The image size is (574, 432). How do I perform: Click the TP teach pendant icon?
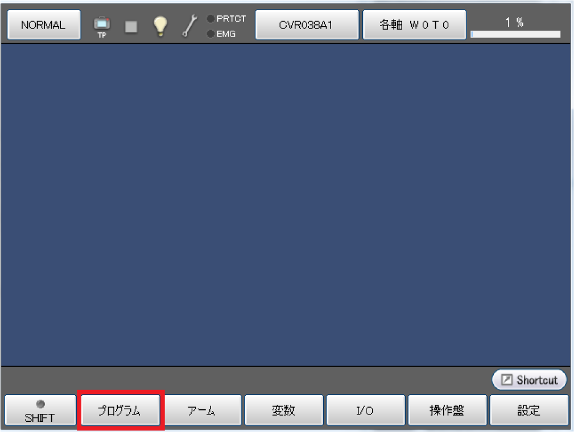pos(102,27)
